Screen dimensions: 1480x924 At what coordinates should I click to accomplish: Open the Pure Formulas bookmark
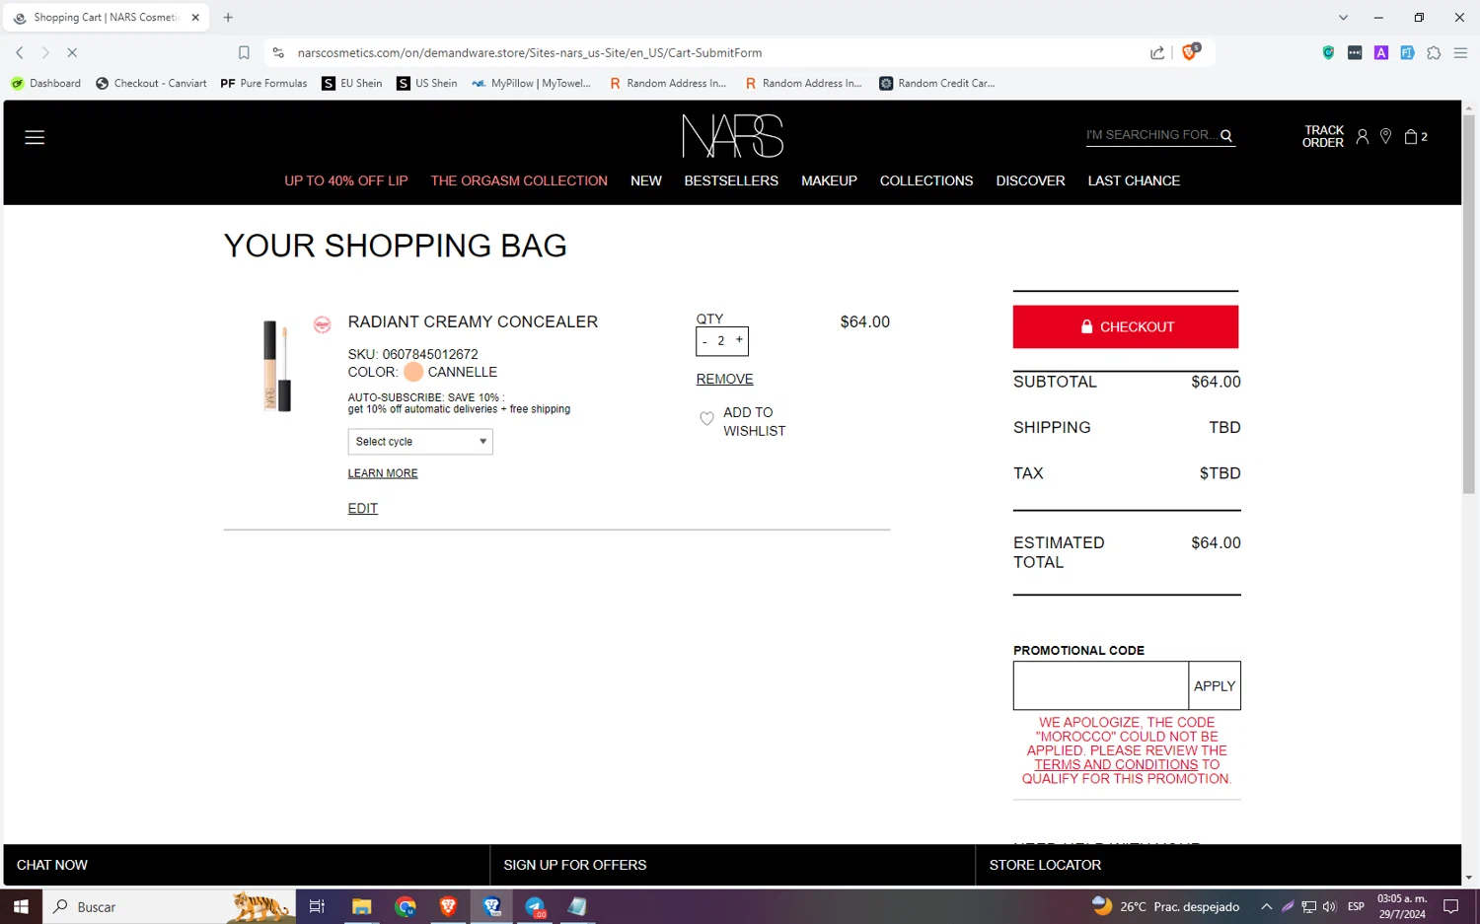click(x=263, y=83)
